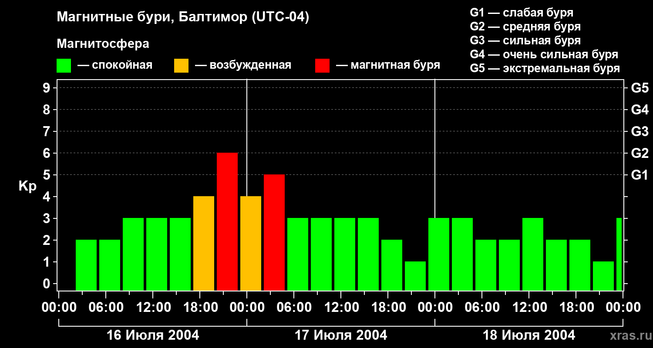Click the '12:00' time label of 17 Июля
The height and width of the screenshot is (348, 653).
(341, 308)
